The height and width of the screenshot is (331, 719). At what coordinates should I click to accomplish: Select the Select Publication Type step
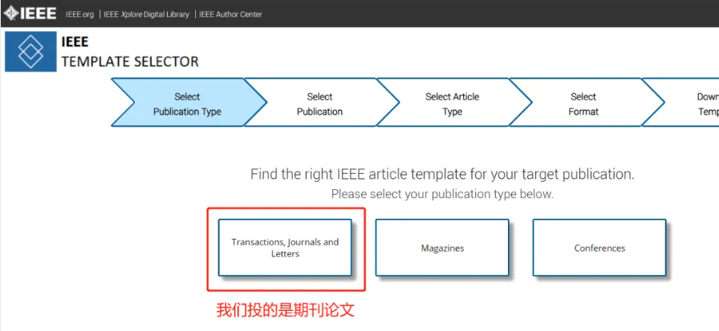(187, 104)
